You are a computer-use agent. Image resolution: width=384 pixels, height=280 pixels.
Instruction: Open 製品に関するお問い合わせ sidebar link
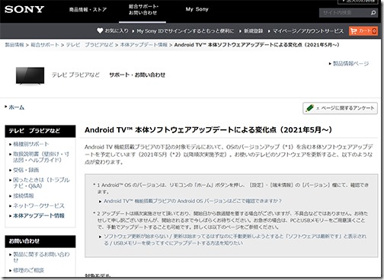point(41,257)
